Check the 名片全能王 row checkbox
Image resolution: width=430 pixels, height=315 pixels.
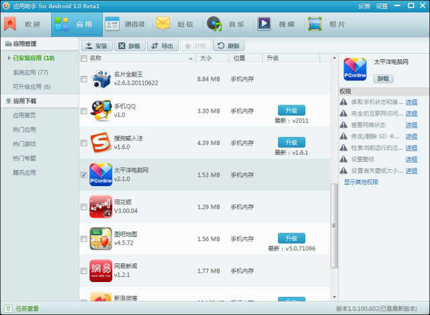point(84,79)
